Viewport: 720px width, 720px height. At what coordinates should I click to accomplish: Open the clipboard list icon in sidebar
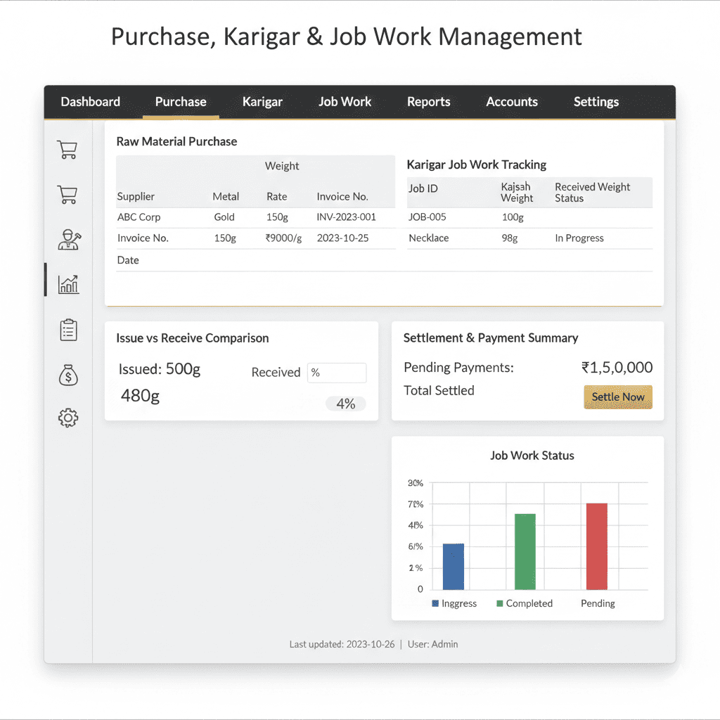[67, 329]
